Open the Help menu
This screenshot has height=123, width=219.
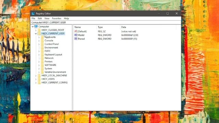(66, 18)
